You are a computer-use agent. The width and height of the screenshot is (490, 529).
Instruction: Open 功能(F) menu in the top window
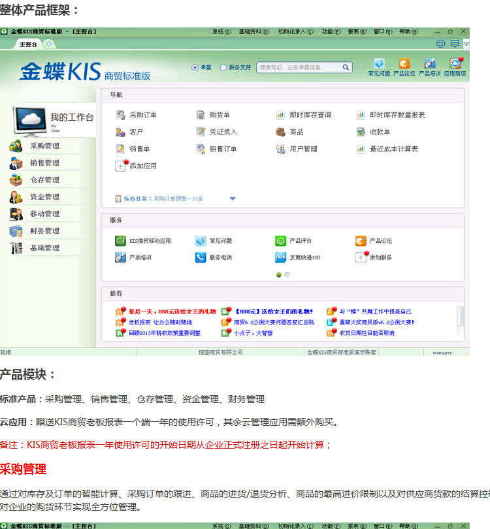click(x=331, y=31)
